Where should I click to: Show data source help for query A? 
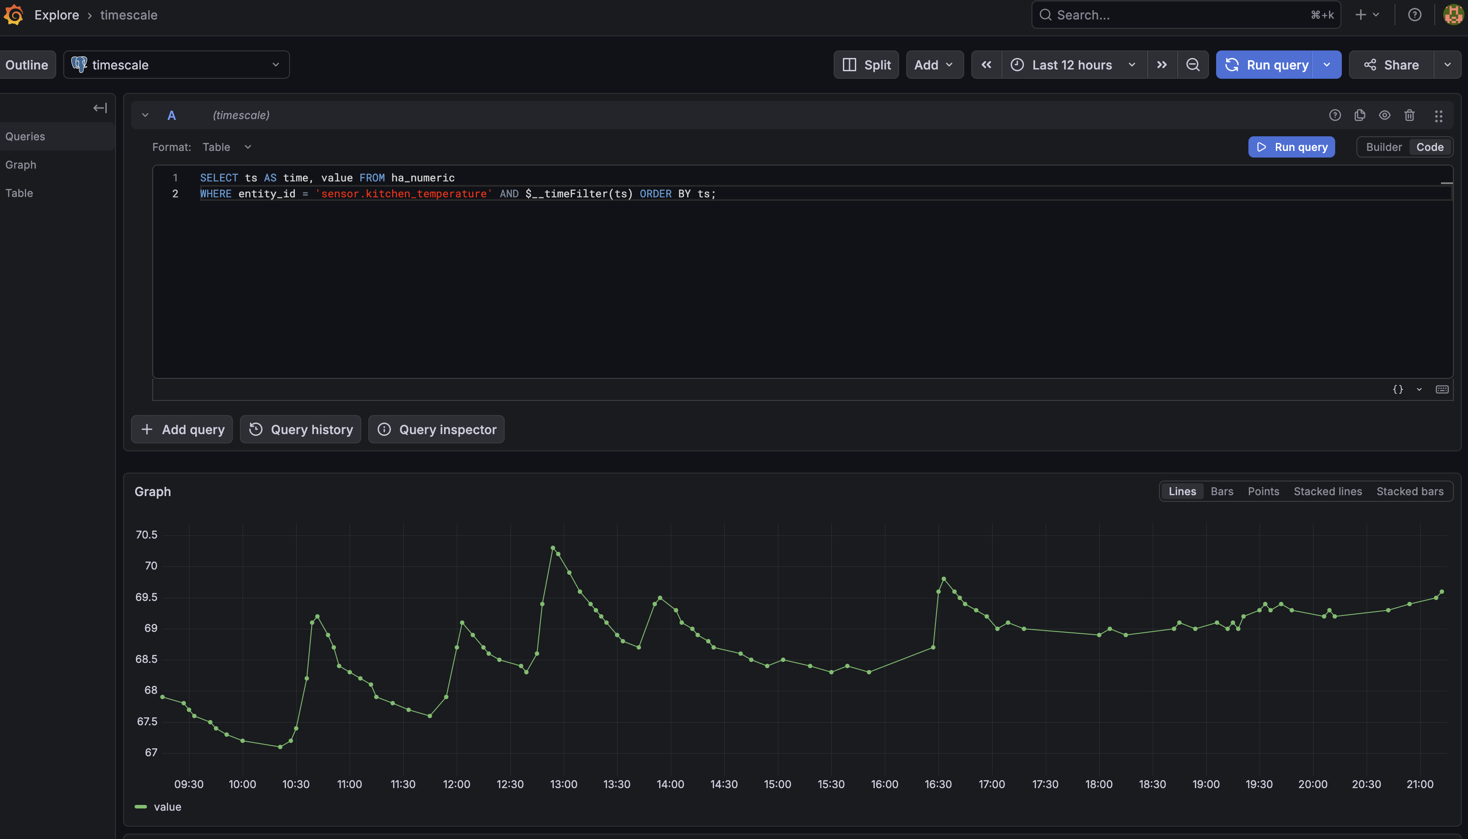(x=1335, y=115)
